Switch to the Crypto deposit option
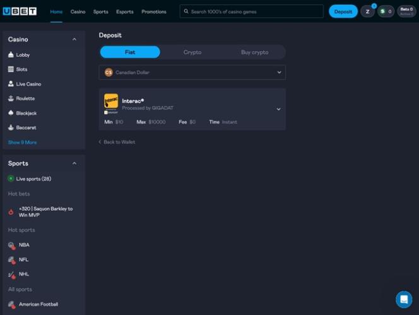Image resolution: width=419 pixels, height=315 pixels. click(x=192, y=52)
